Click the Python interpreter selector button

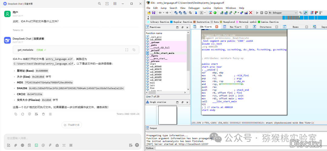[x=150, y=148]
